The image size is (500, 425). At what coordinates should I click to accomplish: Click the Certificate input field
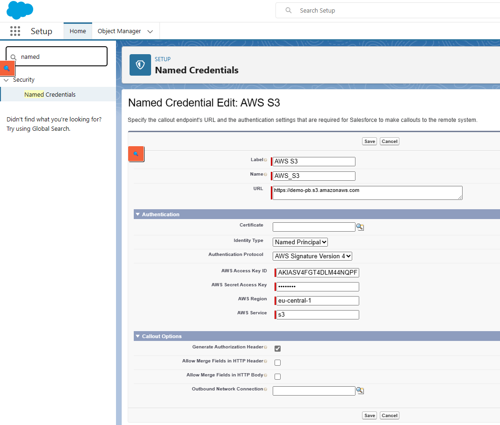pos(314,227)
